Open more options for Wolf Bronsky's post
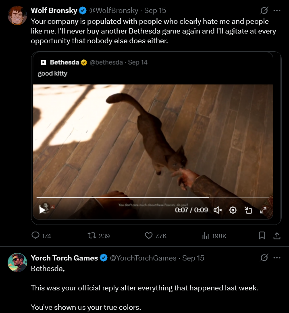The height and width of the screenshot is (313, 289). pyautogui.click(x=277, y=11)
